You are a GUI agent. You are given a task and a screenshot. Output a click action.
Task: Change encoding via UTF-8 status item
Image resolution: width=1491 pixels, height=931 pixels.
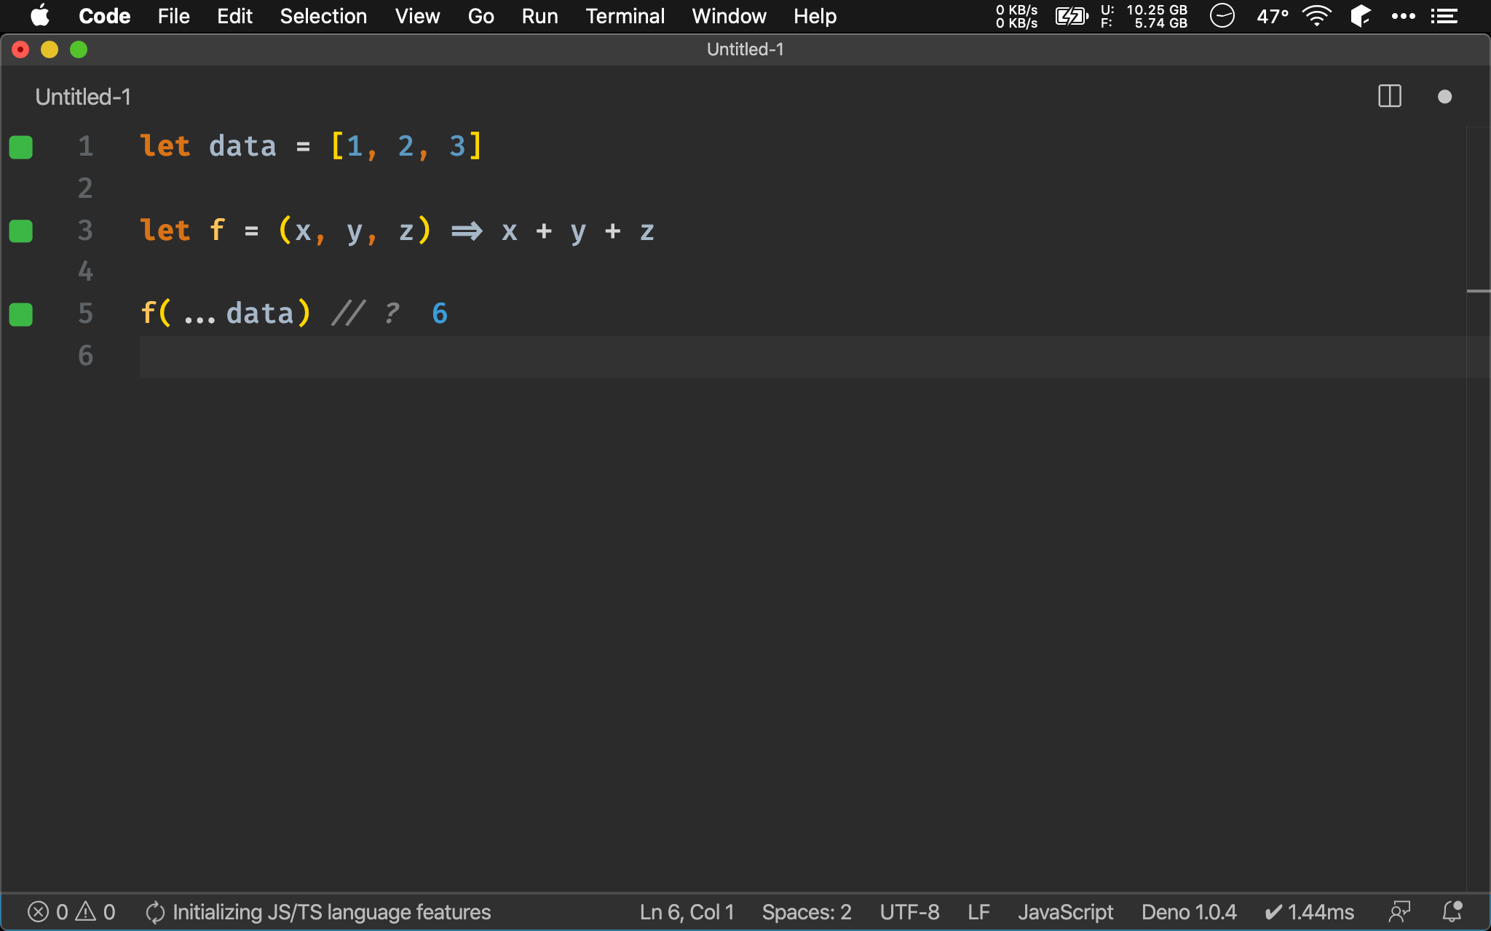909,912
